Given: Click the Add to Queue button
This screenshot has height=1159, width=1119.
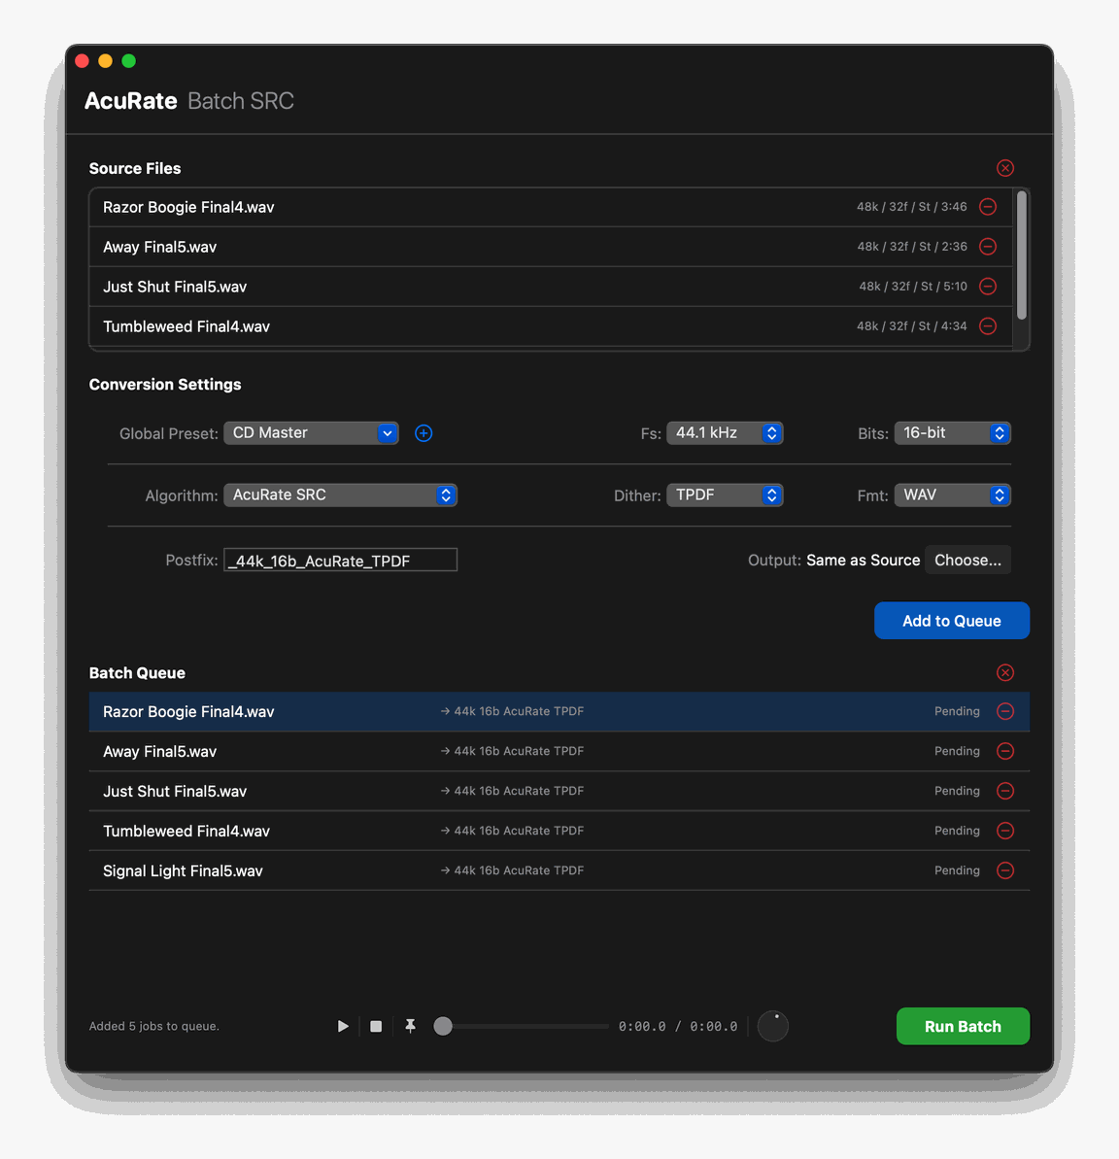Looking at the screenshot, I should 952,621.
